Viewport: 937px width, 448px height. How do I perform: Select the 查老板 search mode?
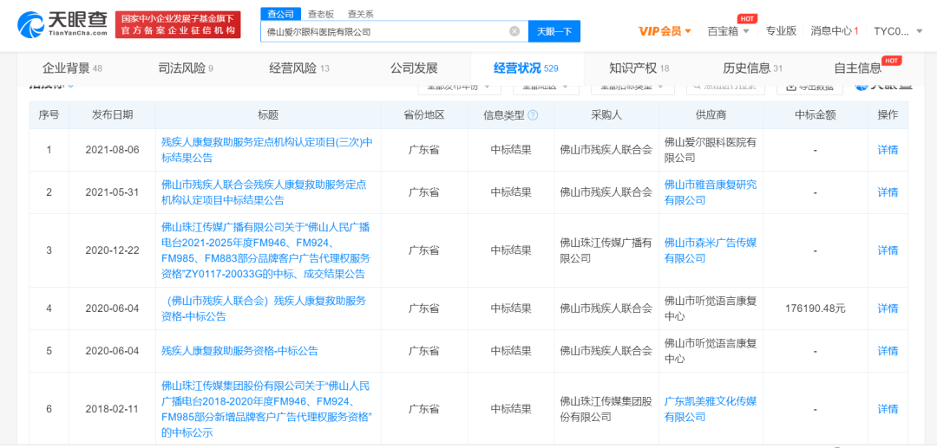pos(321,14)
